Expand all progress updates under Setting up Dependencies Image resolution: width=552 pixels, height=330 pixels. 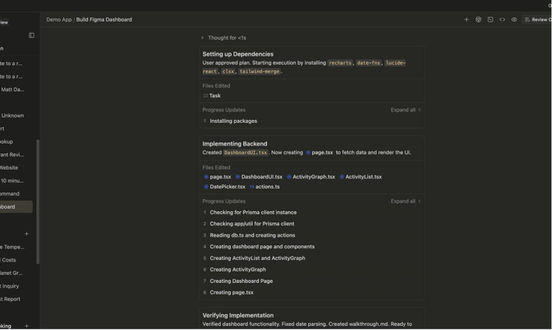(405, 110)
